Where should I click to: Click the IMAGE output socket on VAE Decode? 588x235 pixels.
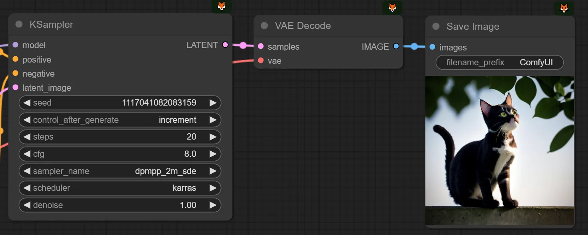tap(396, 47)
